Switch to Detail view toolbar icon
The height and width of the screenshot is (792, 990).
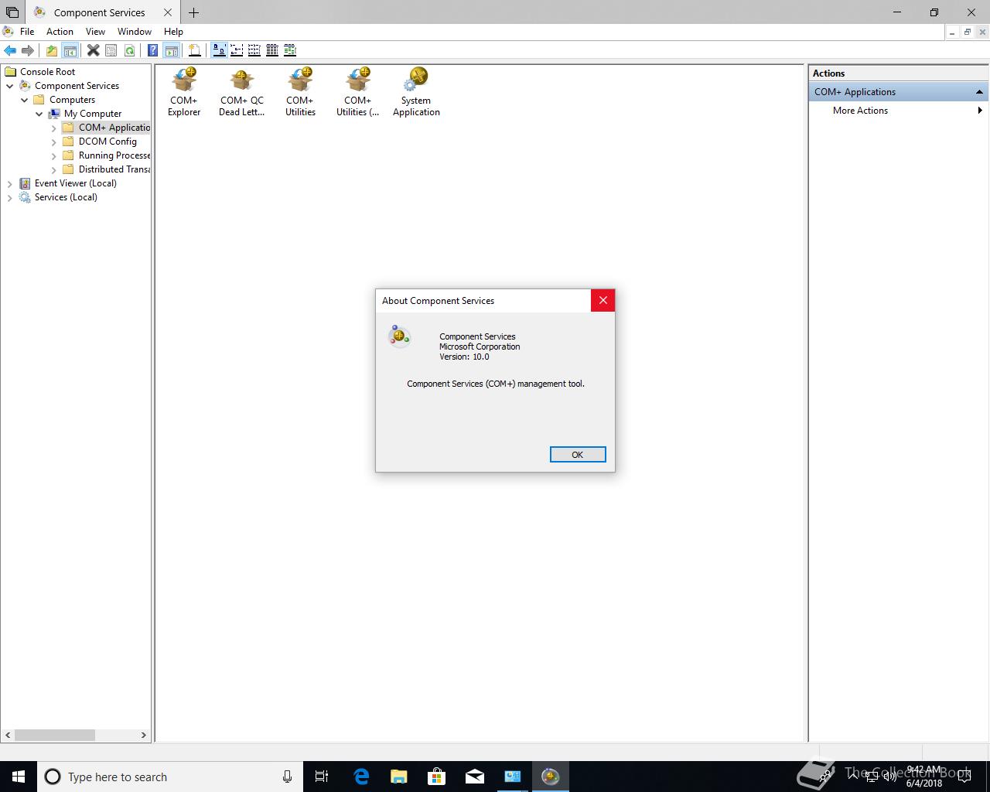click(x=272, y=50)
